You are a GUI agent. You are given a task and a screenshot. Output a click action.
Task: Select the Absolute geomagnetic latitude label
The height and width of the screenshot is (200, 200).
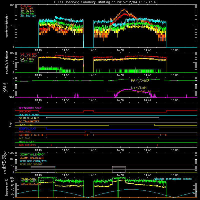point(173,179)
